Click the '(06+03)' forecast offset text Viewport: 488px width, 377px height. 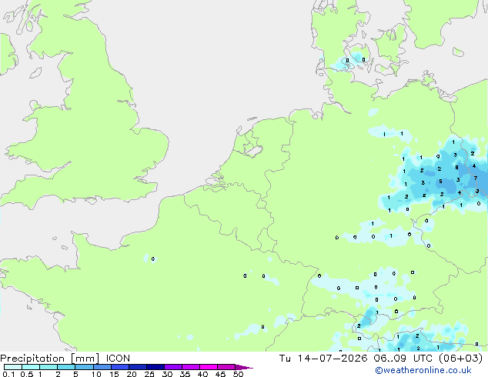[x=460, y=359]
